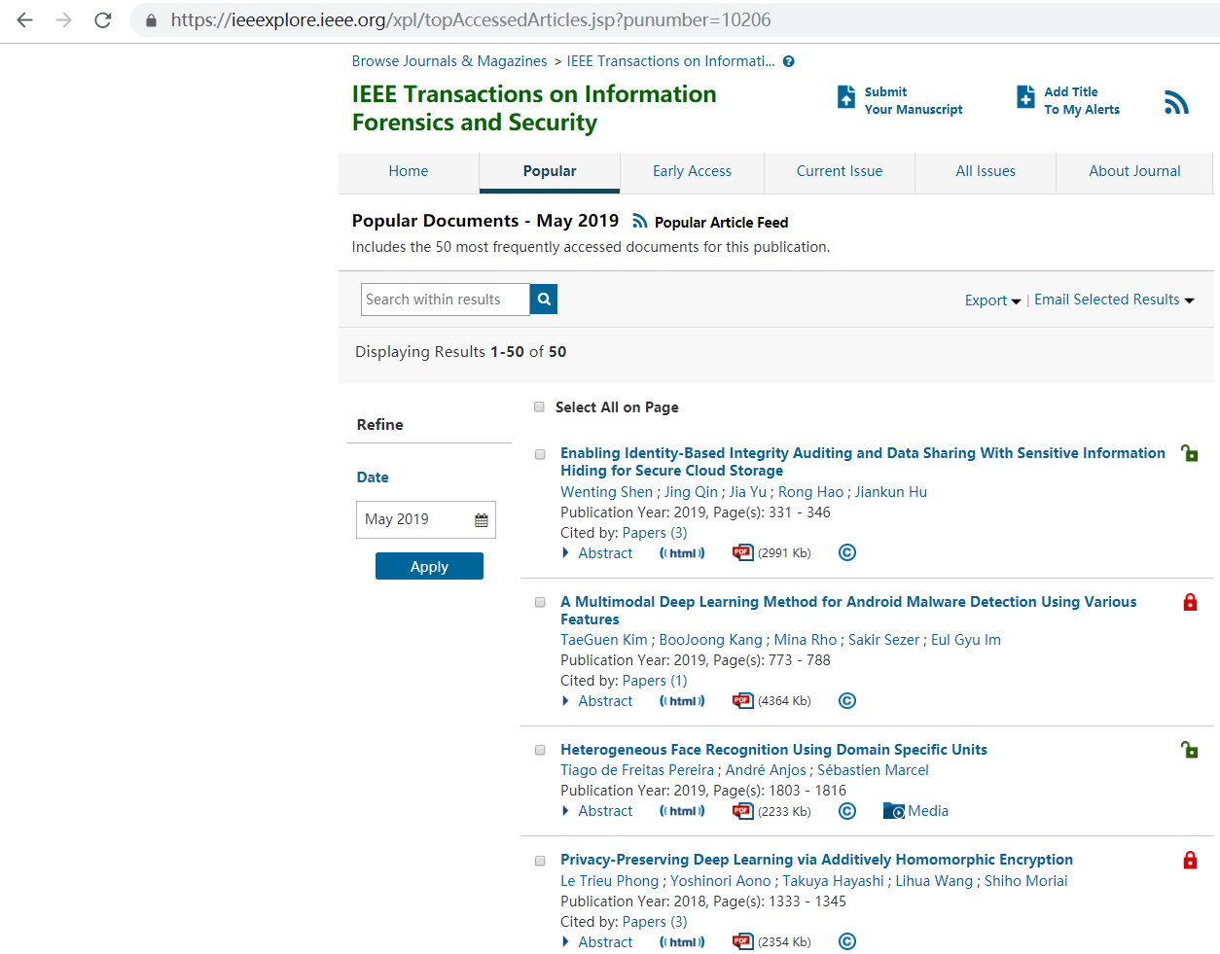Select checkbox for the Multimodal Deep Learning article
The height and width of the screenshot is (954, 1220).
click(540, 603)
